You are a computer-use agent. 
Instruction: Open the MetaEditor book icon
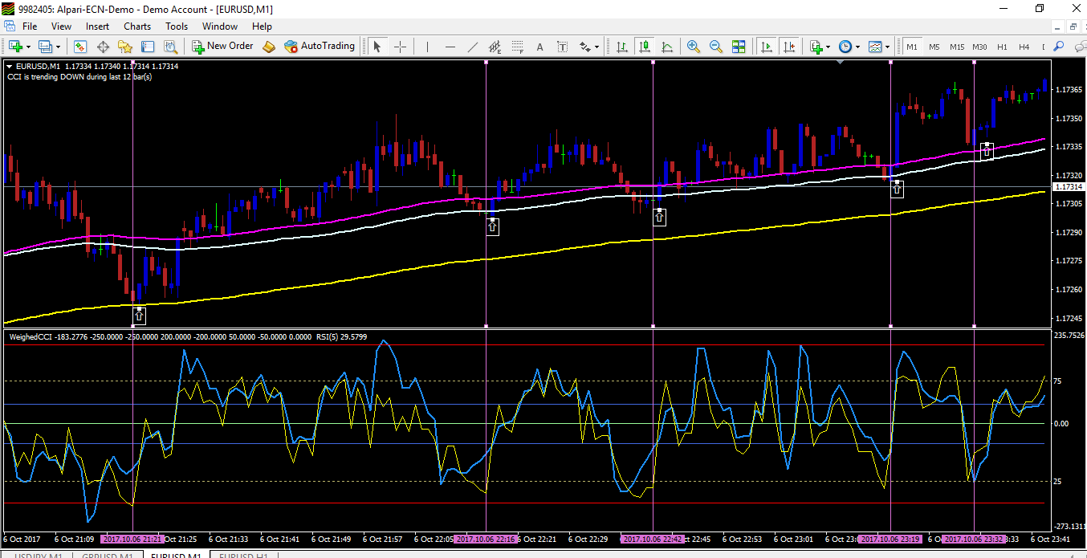point(269,47)
